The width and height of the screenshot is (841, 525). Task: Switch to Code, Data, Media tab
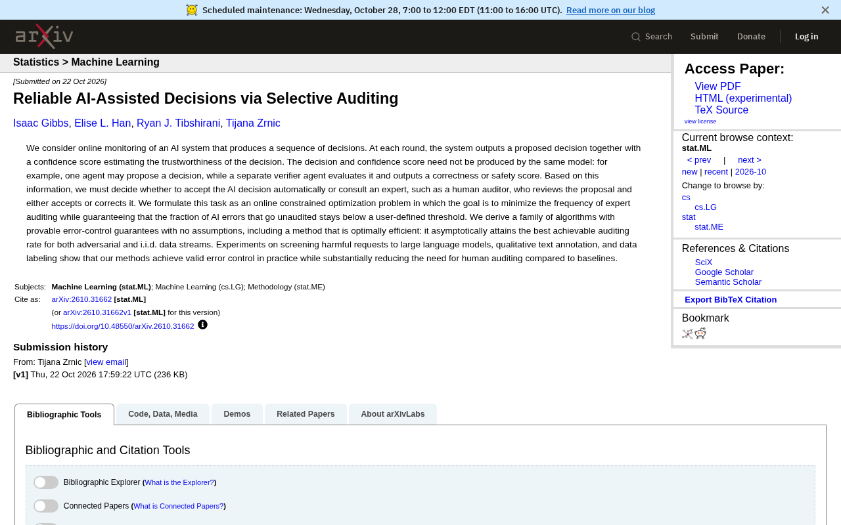point(163,414)
